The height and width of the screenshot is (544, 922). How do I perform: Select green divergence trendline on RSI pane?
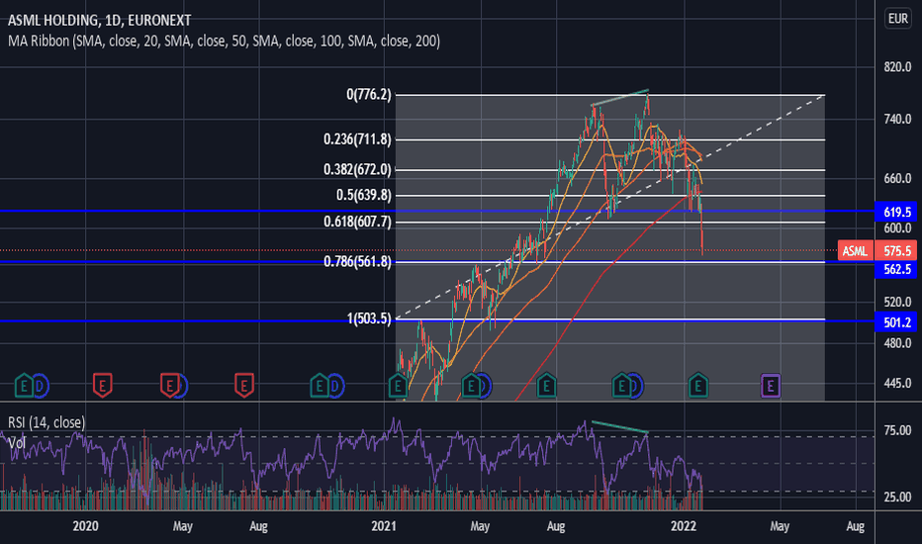tap(620, 427)
